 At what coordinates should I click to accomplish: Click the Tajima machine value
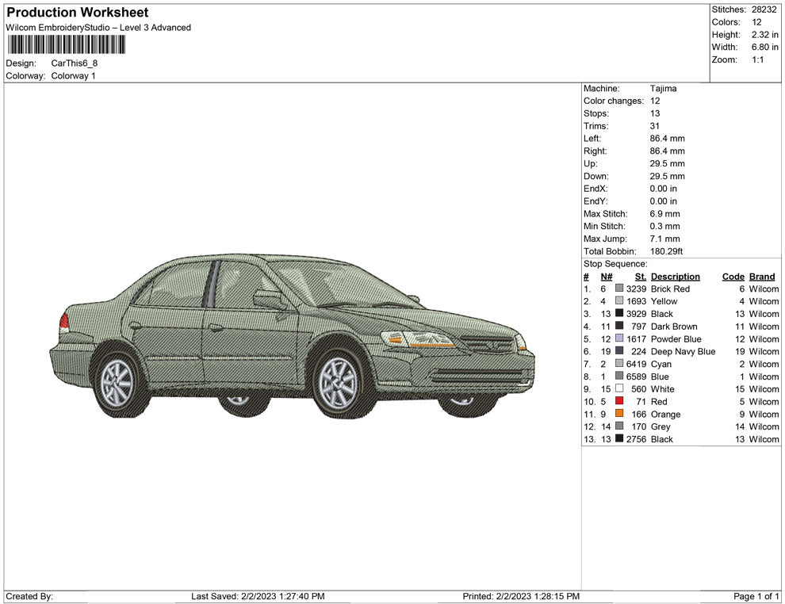pyautogui.click(x=663, y=89)
